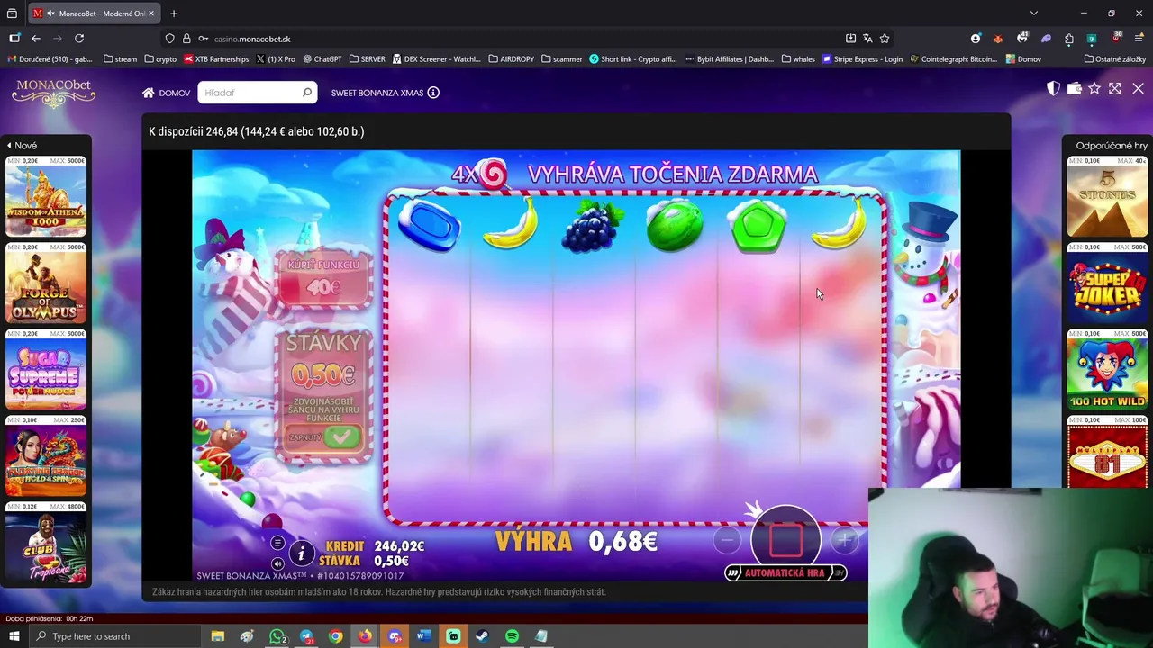The width and height of the screenshot is (1153, 648).
Task: Open Forge of Olympus game thumbnail
Action: point(46,283)
